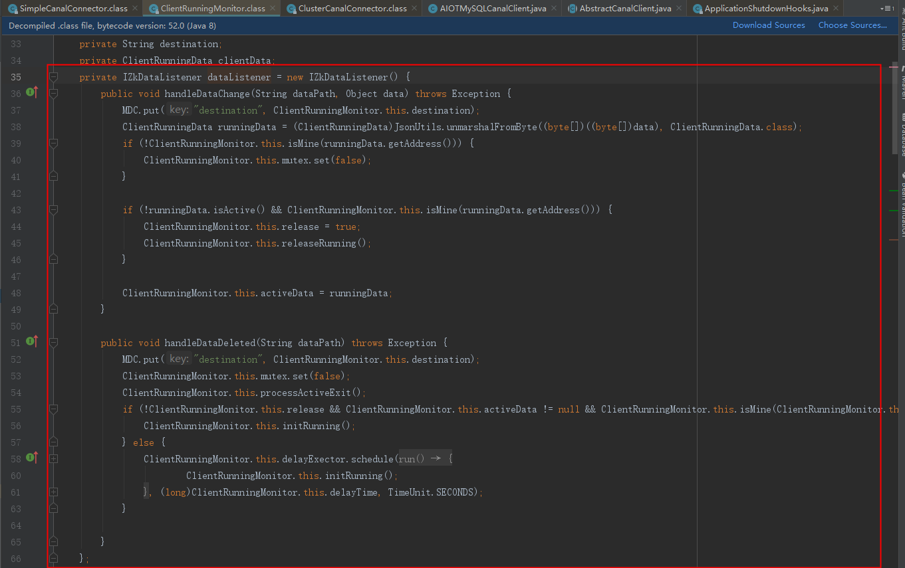905x568 pixels.
Task: Click the clientData field on line 34
Action: click(x=244, y=60)
